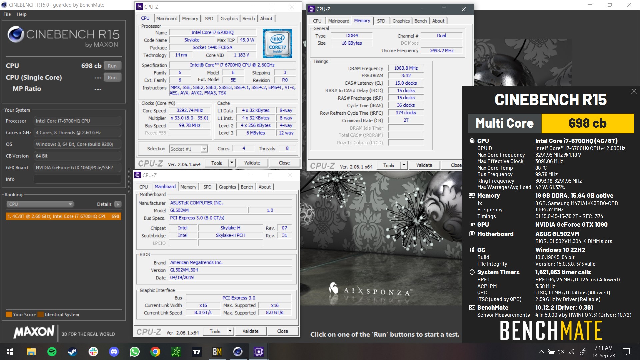Open Discord from taskbar

(x=114, y=351)
